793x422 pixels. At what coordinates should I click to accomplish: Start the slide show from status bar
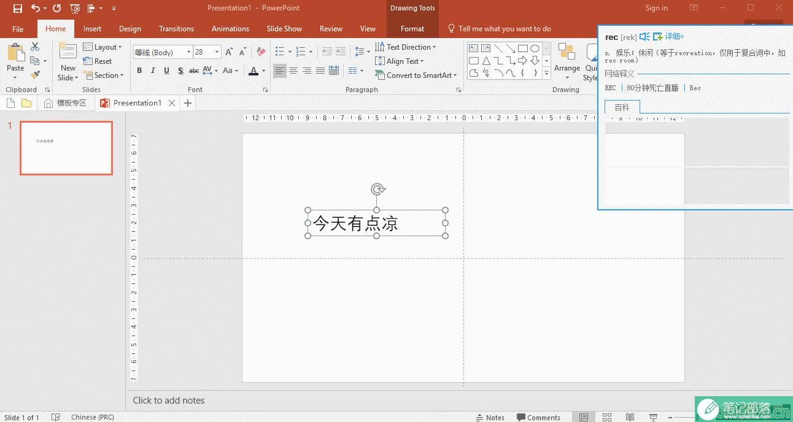[x=654, y=417]
